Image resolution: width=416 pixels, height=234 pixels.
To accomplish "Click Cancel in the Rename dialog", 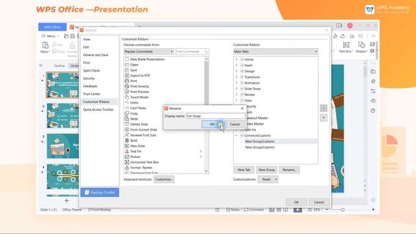I will (235, 124).
